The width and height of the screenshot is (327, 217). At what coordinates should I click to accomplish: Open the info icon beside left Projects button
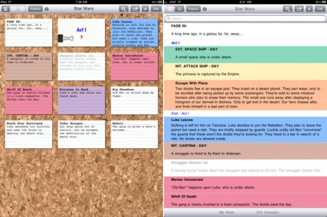[x=46, y=9]
